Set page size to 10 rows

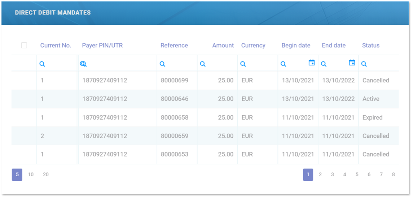point(31,175)
